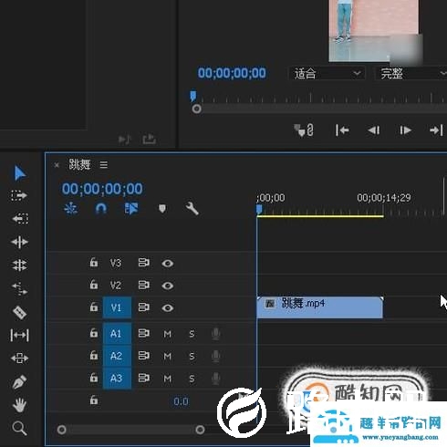Mute audio track A3
This screenshot has height=447, width=447.
(x=167, y=379)
